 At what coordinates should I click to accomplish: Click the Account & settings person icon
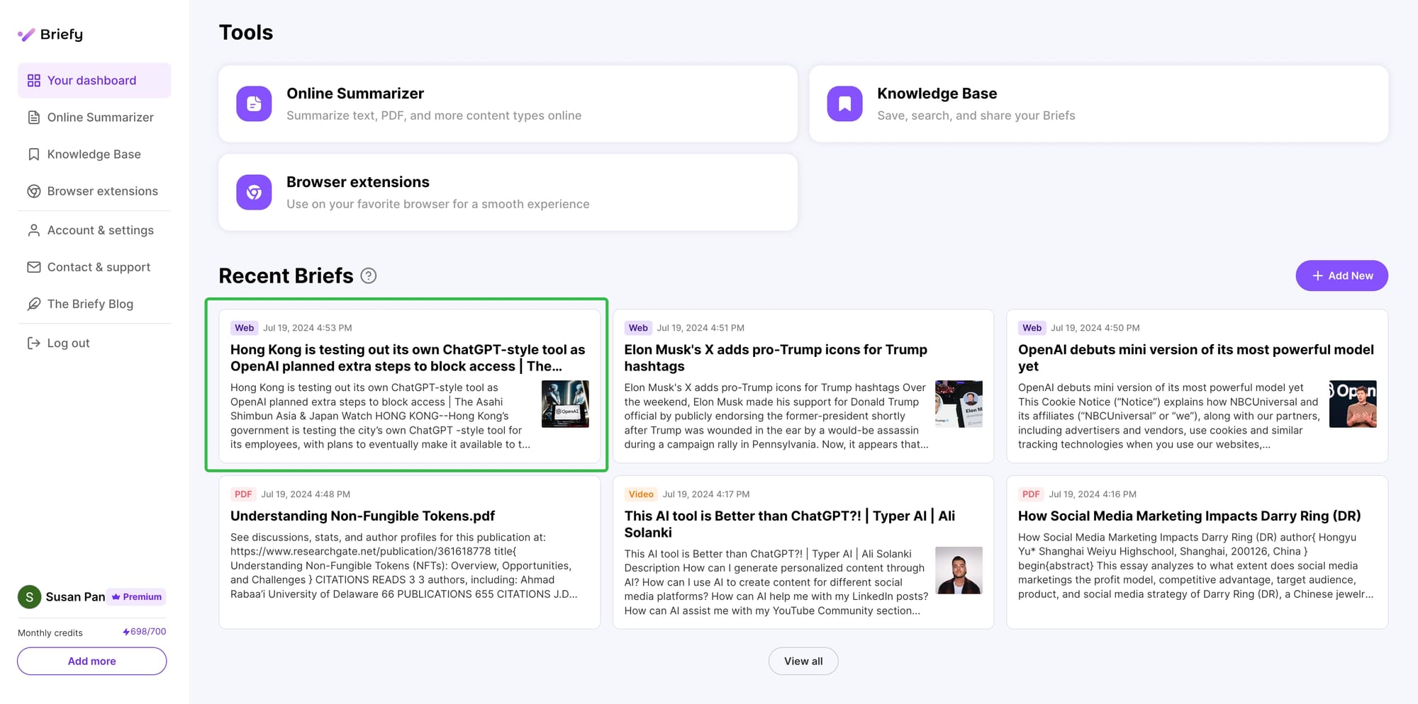34,230
